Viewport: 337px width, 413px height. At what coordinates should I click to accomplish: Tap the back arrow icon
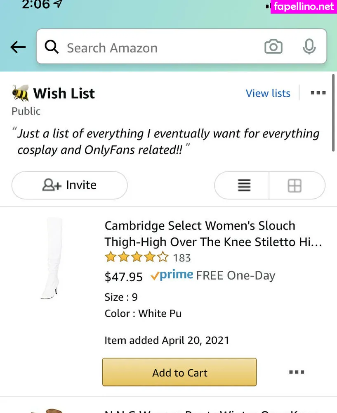(x=18, y=47)
